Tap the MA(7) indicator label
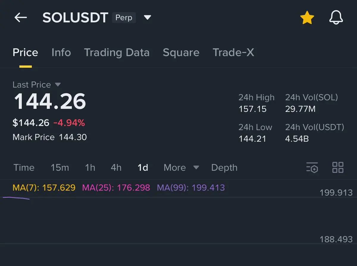This screenshot has width=357, height=266. pyautogui.click(x=44, y=188)
